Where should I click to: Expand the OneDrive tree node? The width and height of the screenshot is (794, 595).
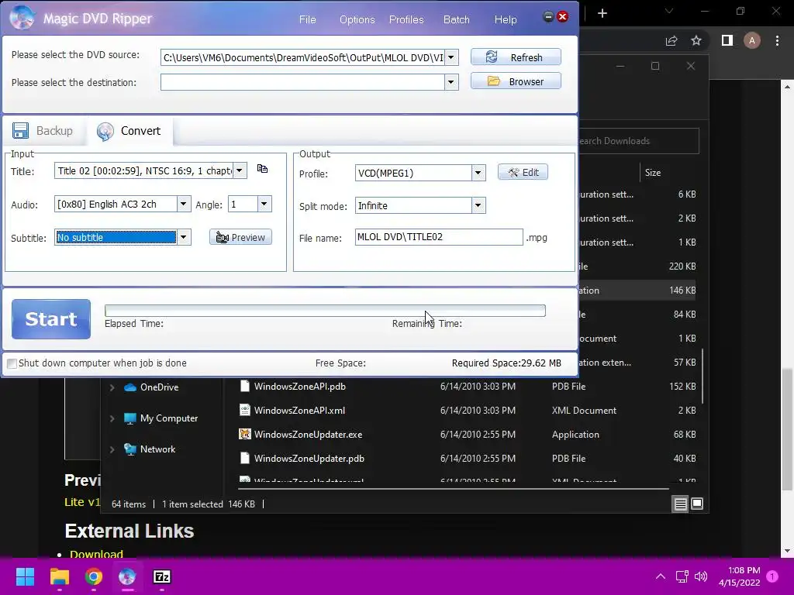[112, 387]
